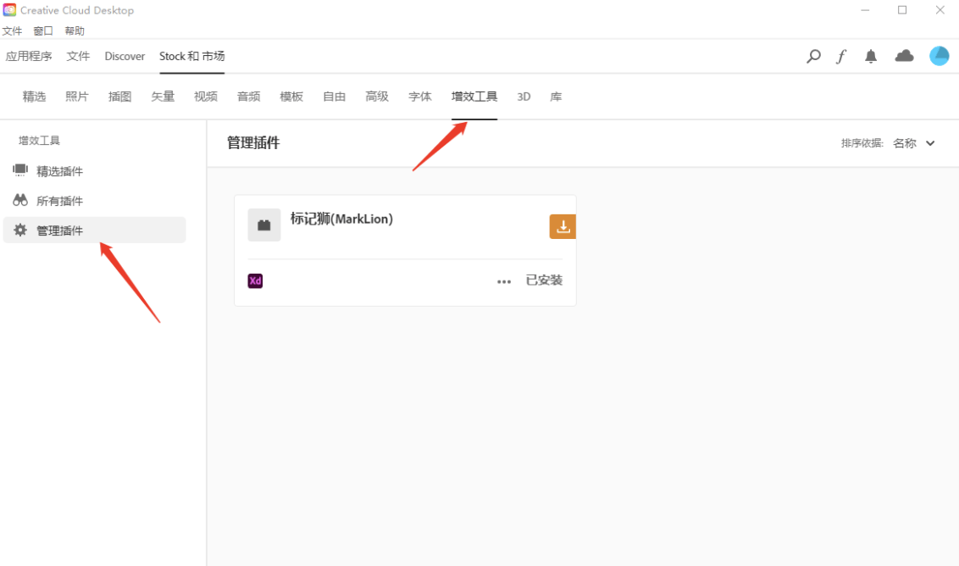Open the 帮助 menu

point(75,31)
